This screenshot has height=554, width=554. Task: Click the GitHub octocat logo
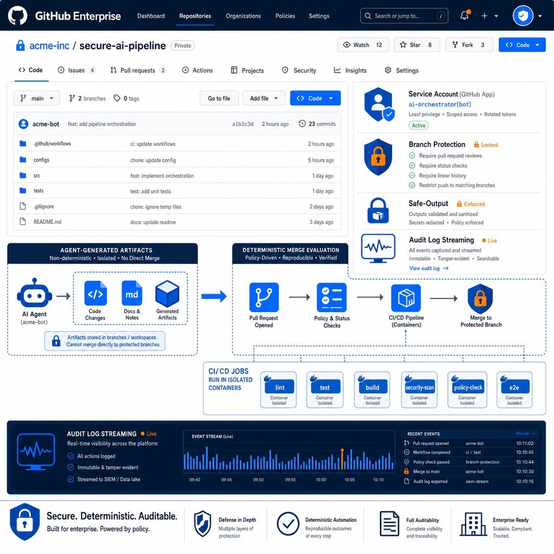[x=17, y=16]
